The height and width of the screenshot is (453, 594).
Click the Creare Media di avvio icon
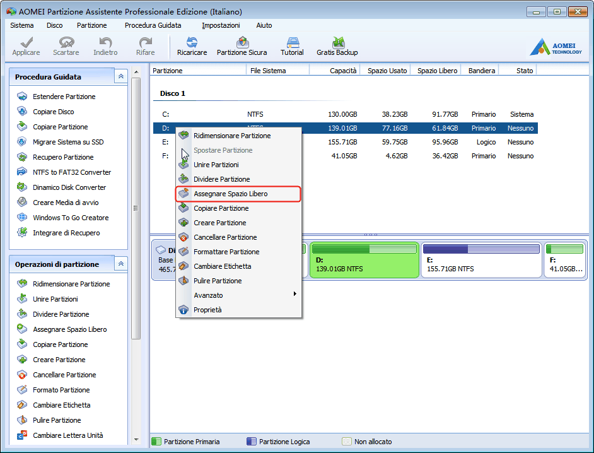[22, 203]
